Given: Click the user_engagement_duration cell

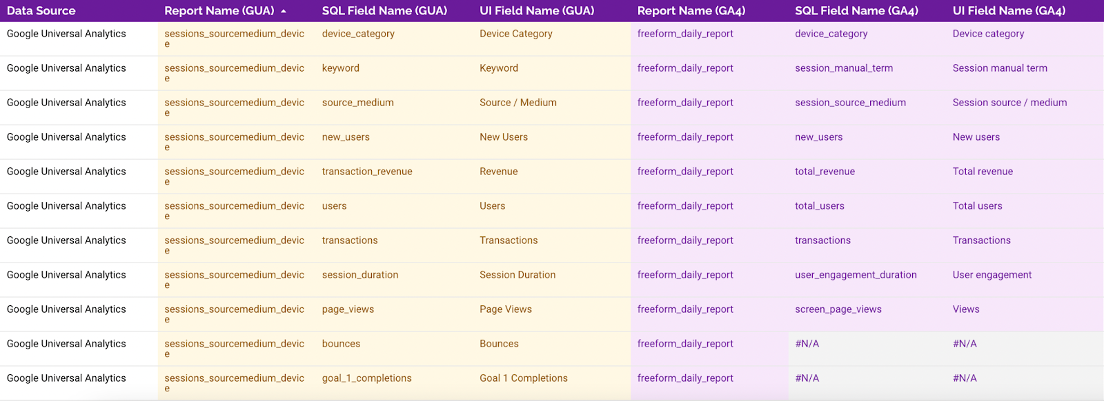Looking at the screenshot, I should click(x=856, y=275).
